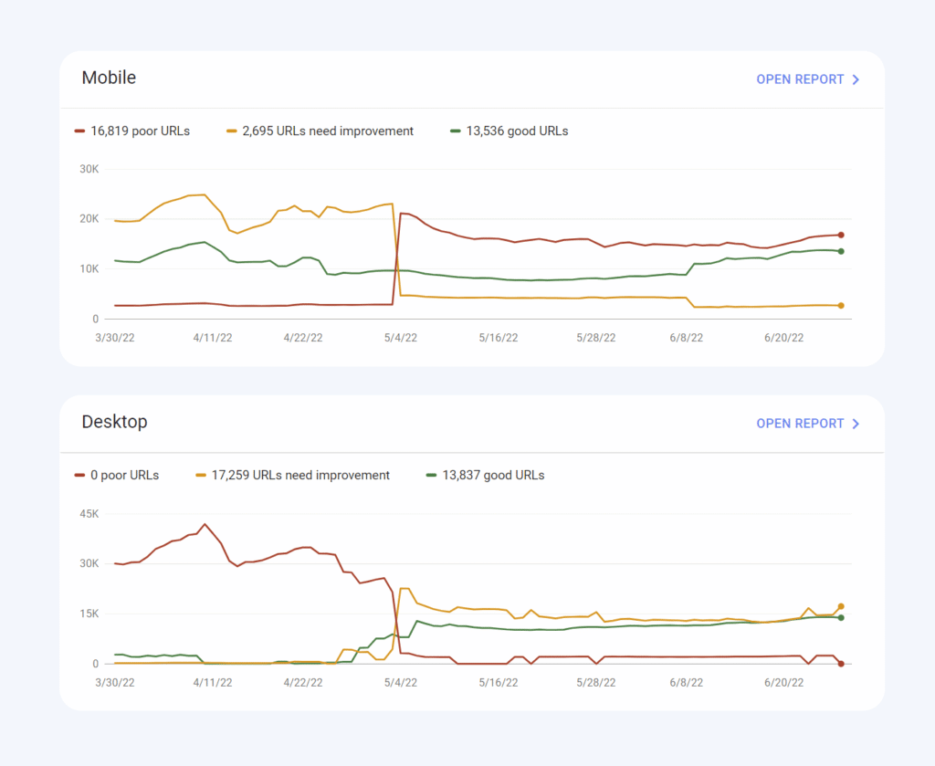Select the 16,819 poor URLs legend label
The image size is (935, 766).
140,131
